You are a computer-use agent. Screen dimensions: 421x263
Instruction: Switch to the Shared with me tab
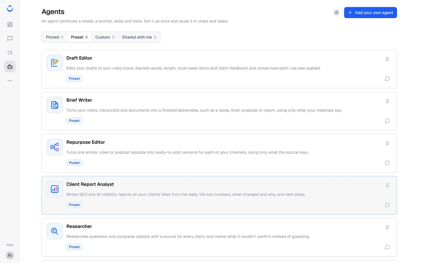139,37
